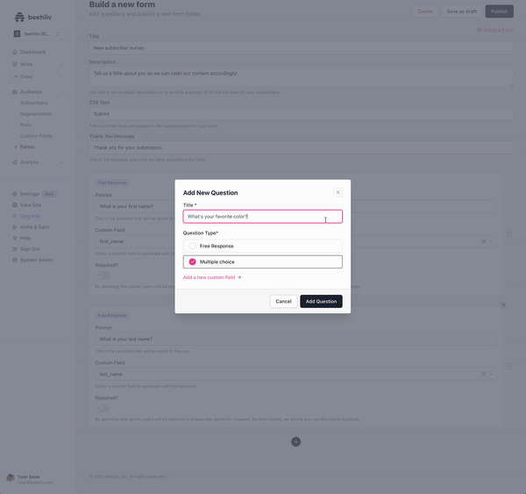This screenshot has width=526, height=494.
Task: Click the Upgrade sparkle icon
Action: (x=15, y=216)
